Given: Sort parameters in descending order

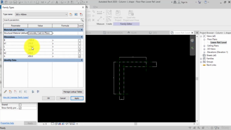Looking at the screenshot, I should click(x=38, y=92).
